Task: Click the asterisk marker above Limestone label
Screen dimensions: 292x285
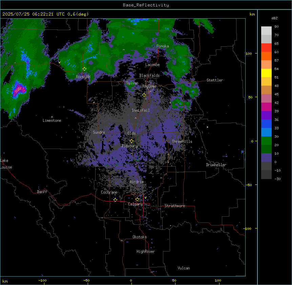Action: click(x=52, y=117)
